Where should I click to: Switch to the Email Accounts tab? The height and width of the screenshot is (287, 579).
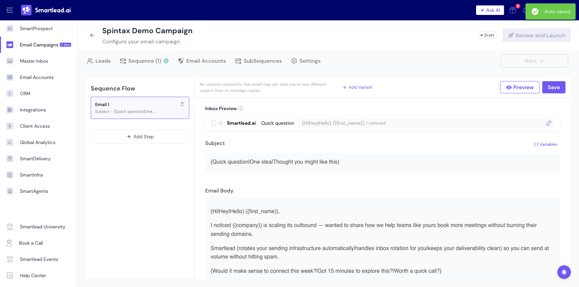click(202, 61)
